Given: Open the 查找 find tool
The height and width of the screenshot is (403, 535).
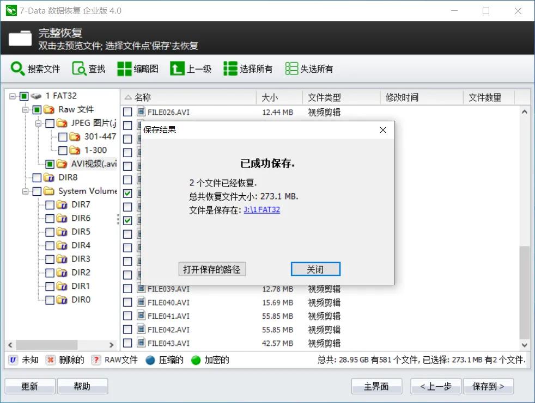Looking at the screenshot, I should coord(78,69).
